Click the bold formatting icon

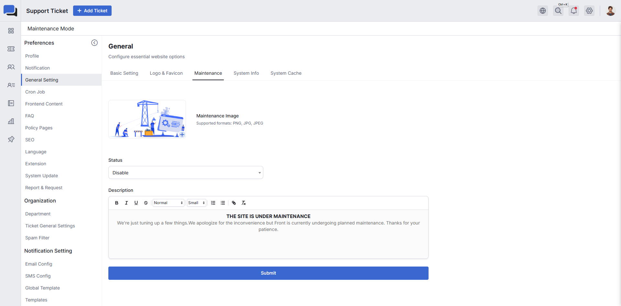click(x=117, y=203)
